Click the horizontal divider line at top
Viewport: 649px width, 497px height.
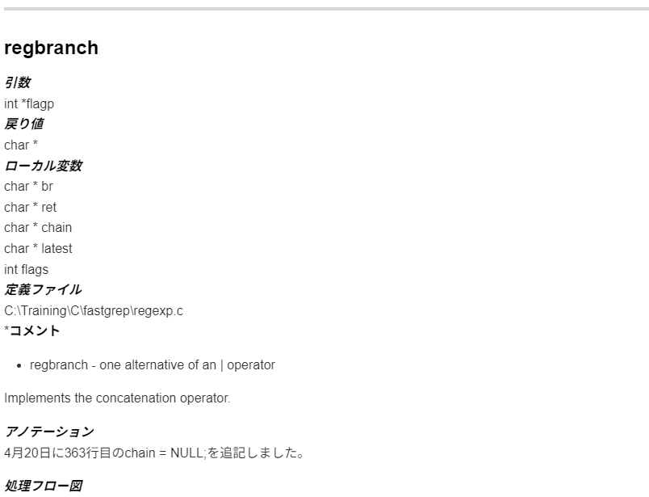click(327, 9)
